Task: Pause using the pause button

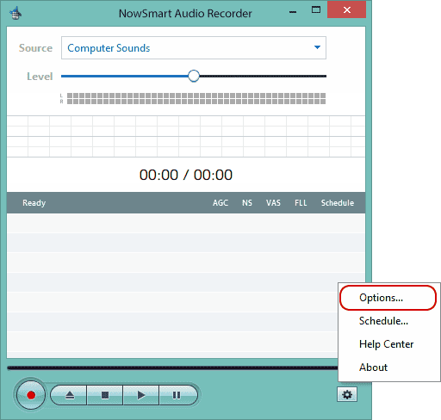Action: pyautogui.click(x=177, y=395)
